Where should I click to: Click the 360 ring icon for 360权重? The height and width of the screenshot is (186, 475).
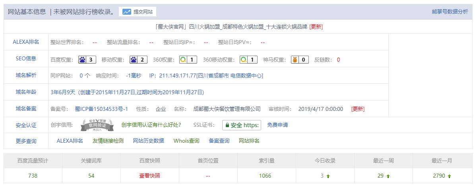tap(183, 60)
